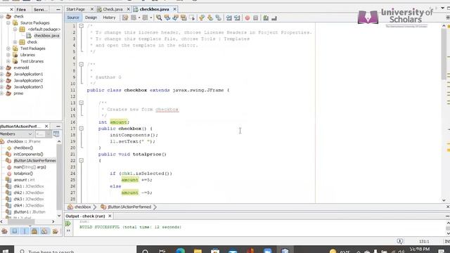Select Output - check (run) tab

tap(86, 216)
